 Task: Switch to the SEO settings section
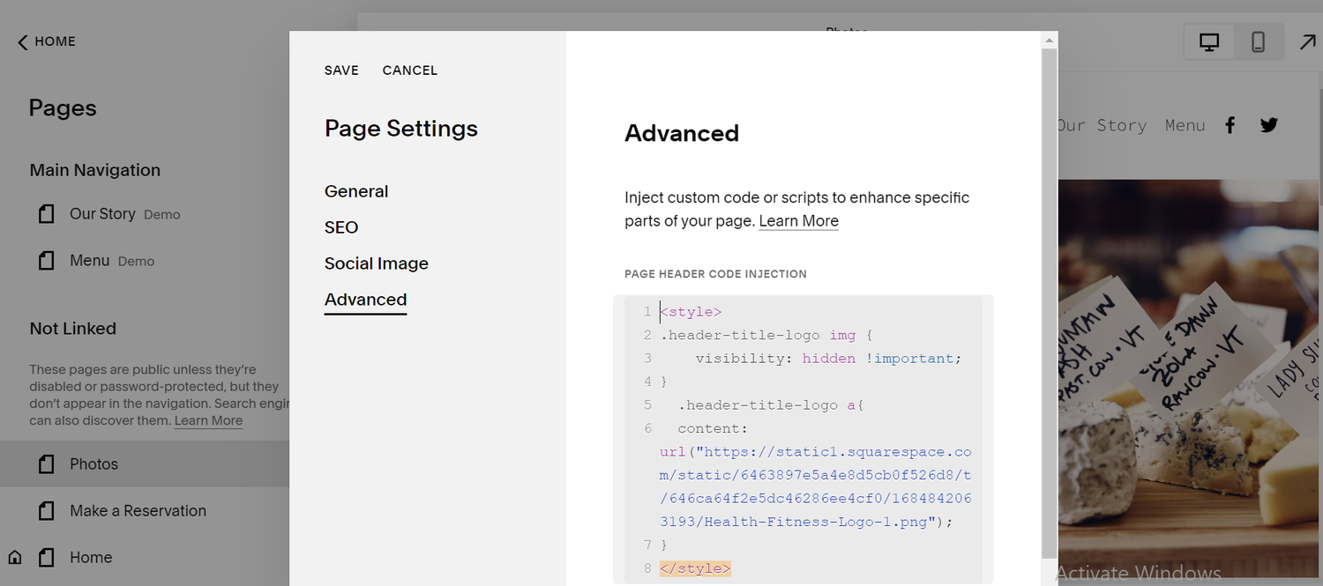click(340, 227)
